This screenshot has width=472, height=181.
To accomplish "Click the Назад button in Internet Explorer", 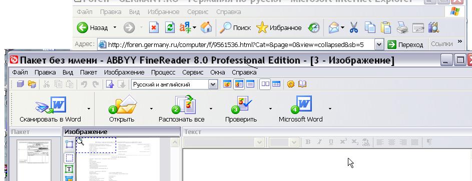I will 93,27.
